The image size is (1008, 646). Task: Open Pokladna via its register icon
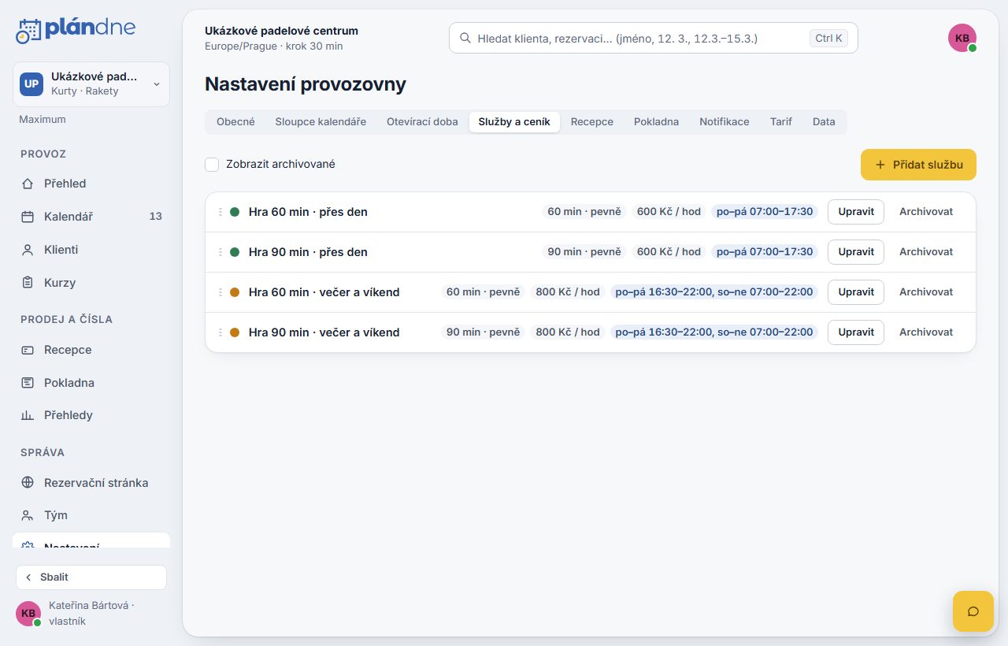pos(28,383)
